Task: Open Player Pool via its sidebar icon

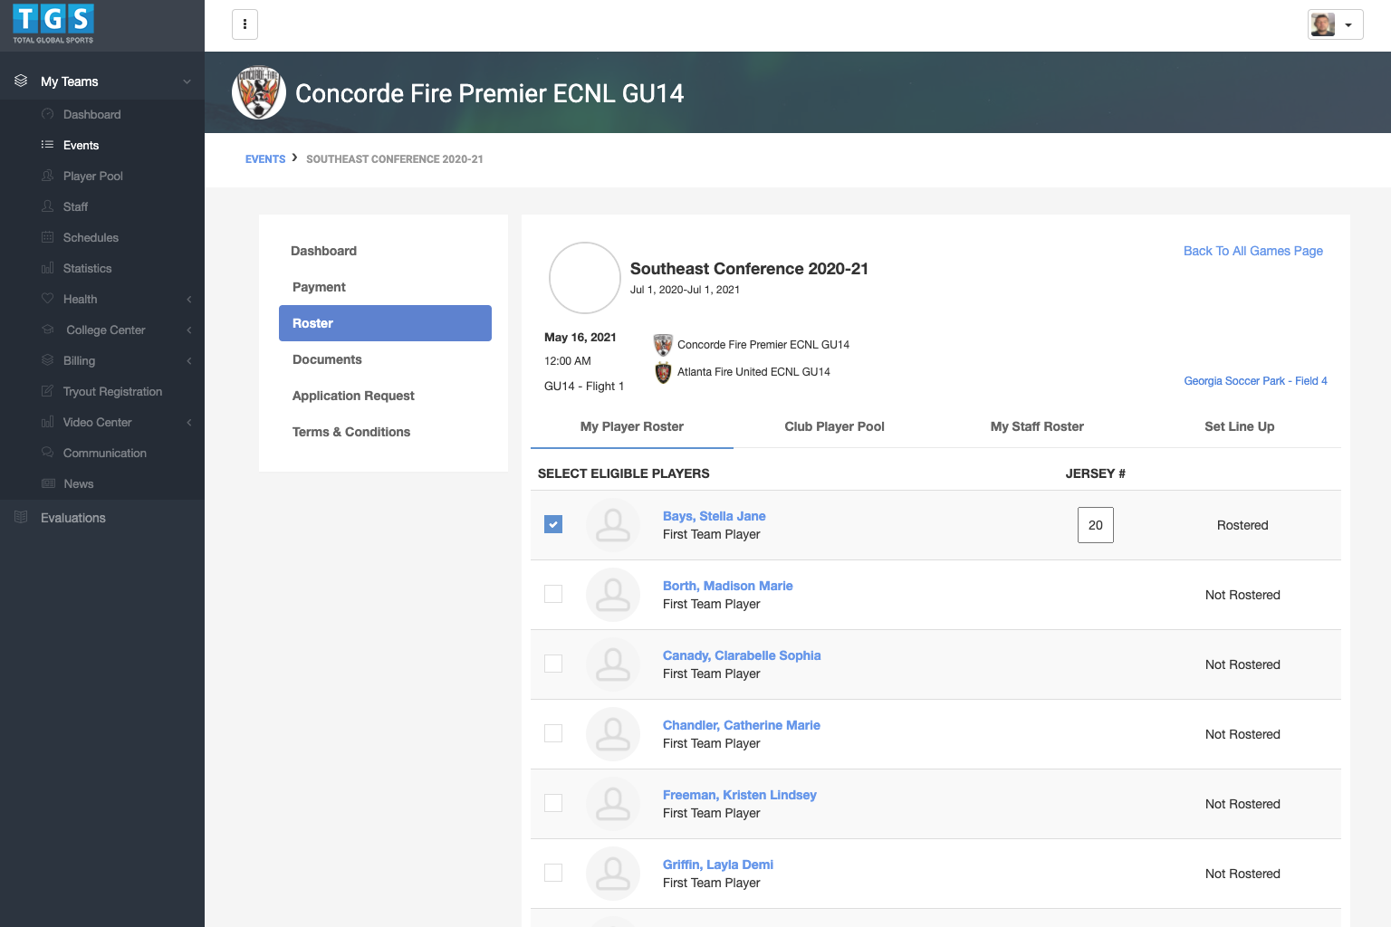Action: click(48, 176)
